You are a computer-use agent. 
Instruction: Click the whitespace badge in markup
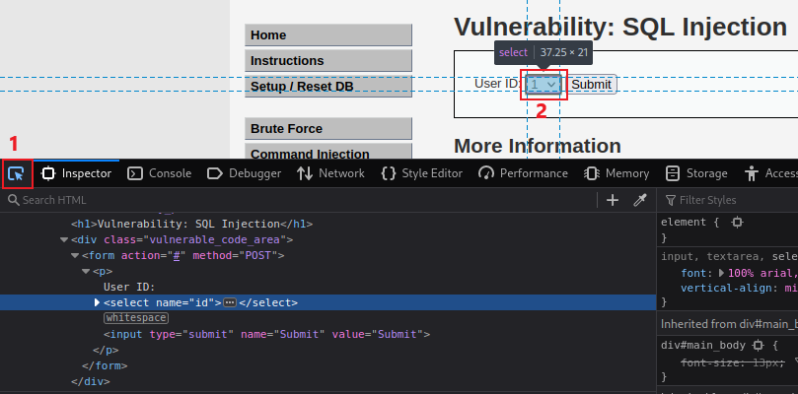(x=136, y=318)
